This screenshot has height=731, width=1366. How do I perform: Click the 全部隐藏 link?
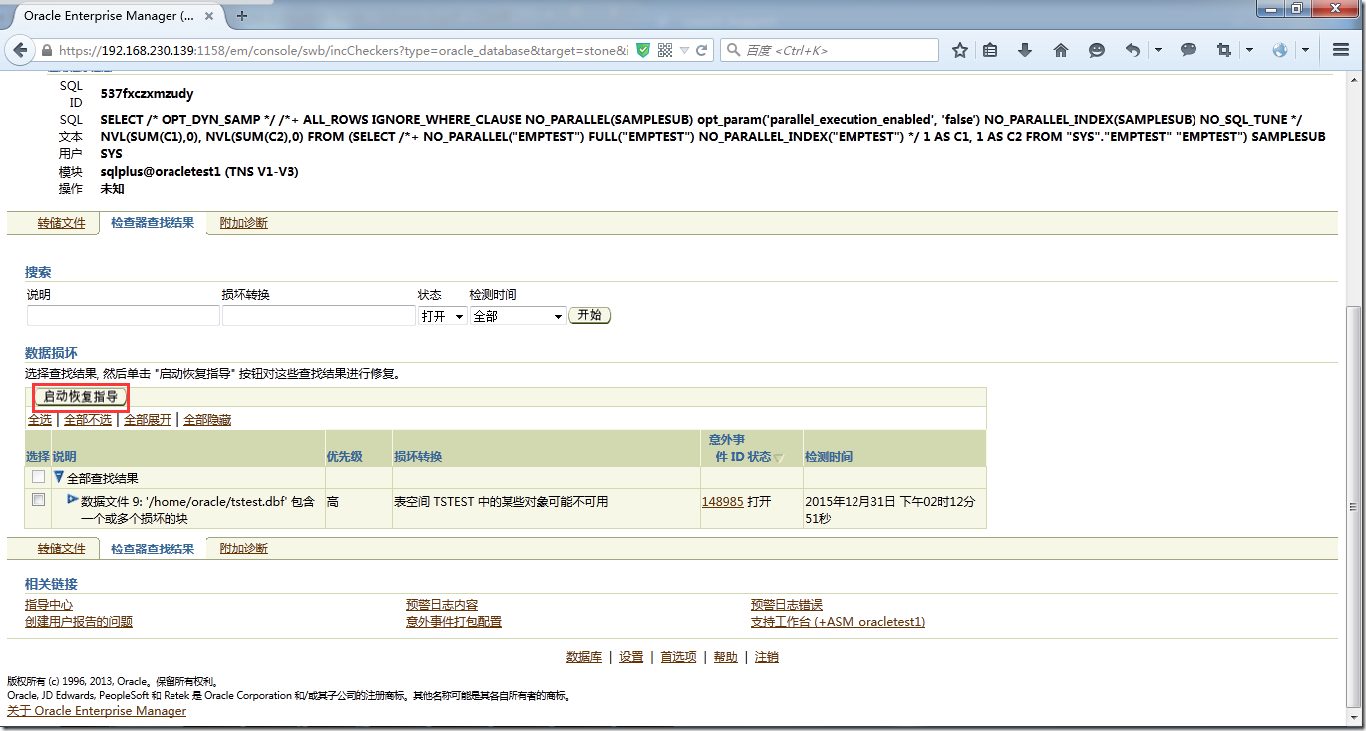[x=207, y=420]
